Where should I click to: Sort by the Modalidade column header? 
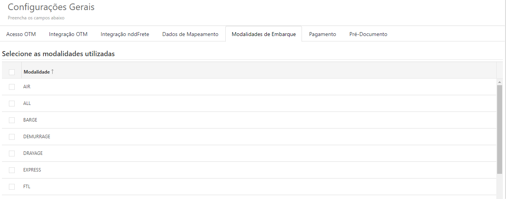tap(36, 72)
